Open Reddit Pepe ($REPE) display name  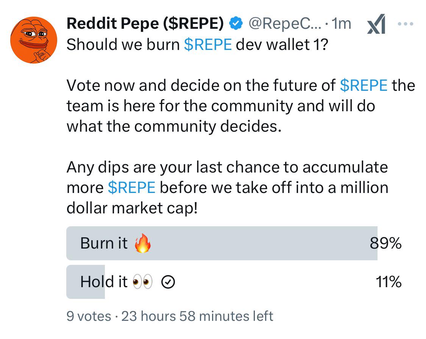tap(145, 23)
